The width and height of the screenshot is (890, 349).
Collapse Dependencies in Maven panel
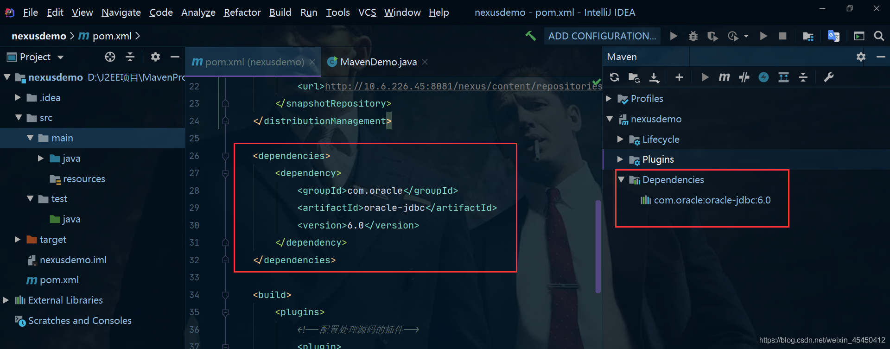click(621, 179)
